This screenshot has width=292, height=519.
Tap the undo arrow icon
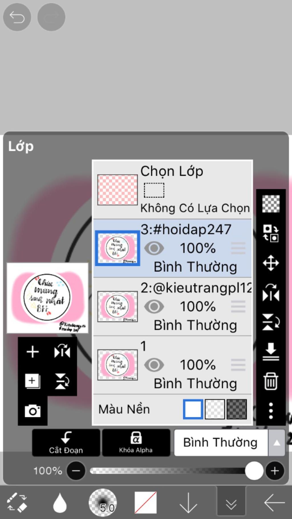point(17,17)
